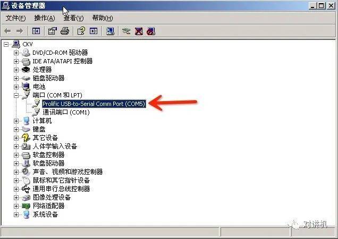Click the Uninstall device toolbar icon
Image resolution: width=338 pixels, height=239 pixels.
click(139, 31)
